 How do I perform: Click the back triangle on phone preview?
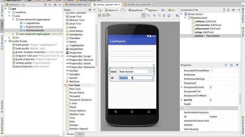[116, 112]
